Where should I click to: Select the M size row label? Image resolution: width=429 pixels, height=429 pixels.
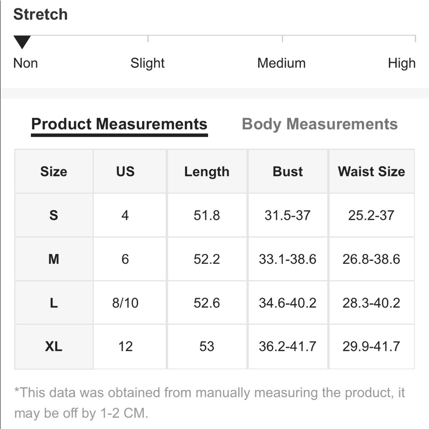click(54, 259)
